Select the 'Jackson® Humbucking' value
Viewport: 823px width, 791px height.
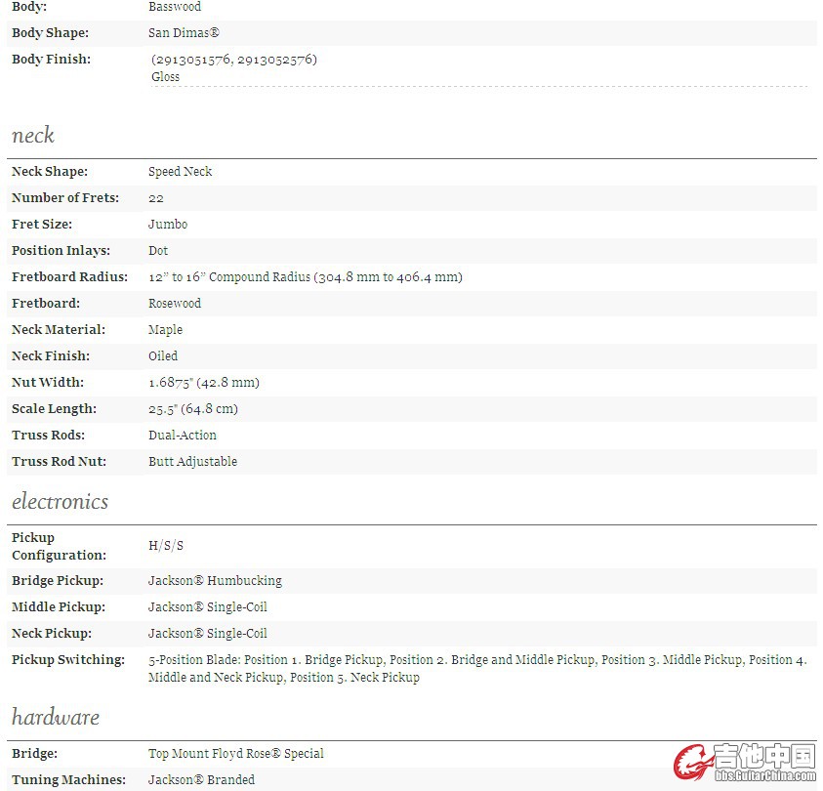pyautogui.click(x=215, y=580)
